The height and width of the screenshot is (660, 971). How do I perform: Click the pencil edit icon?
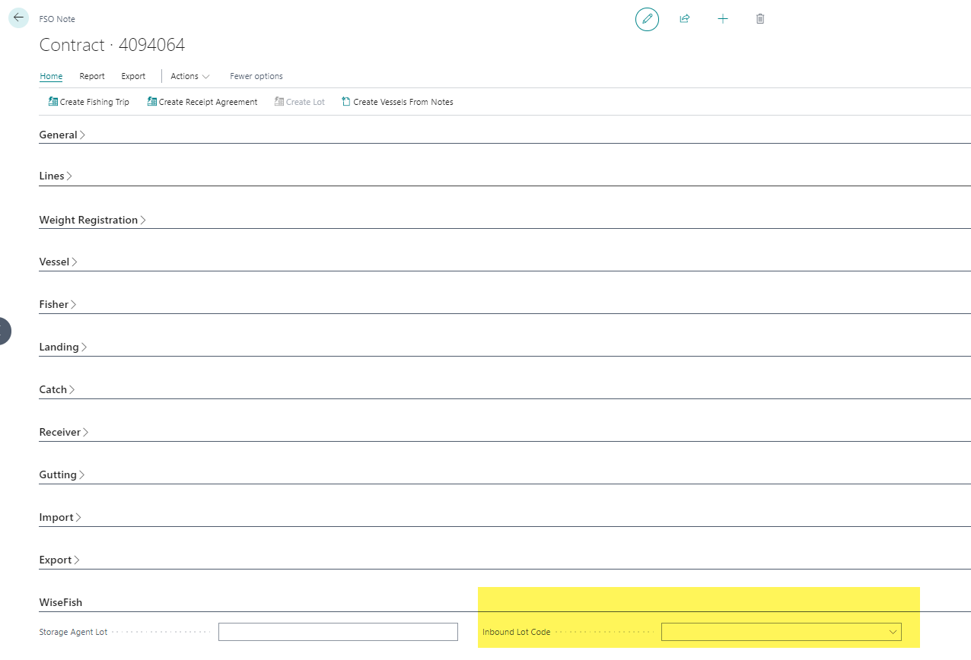coord(647,19)
